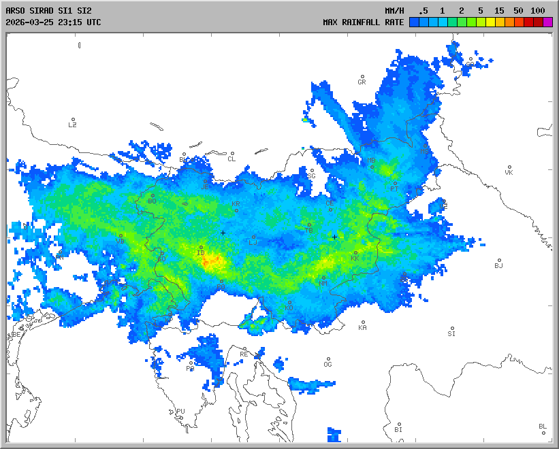The image size is (559, 449).
Task: Click the BJ location marker
Action: click(x=499, y=261)
